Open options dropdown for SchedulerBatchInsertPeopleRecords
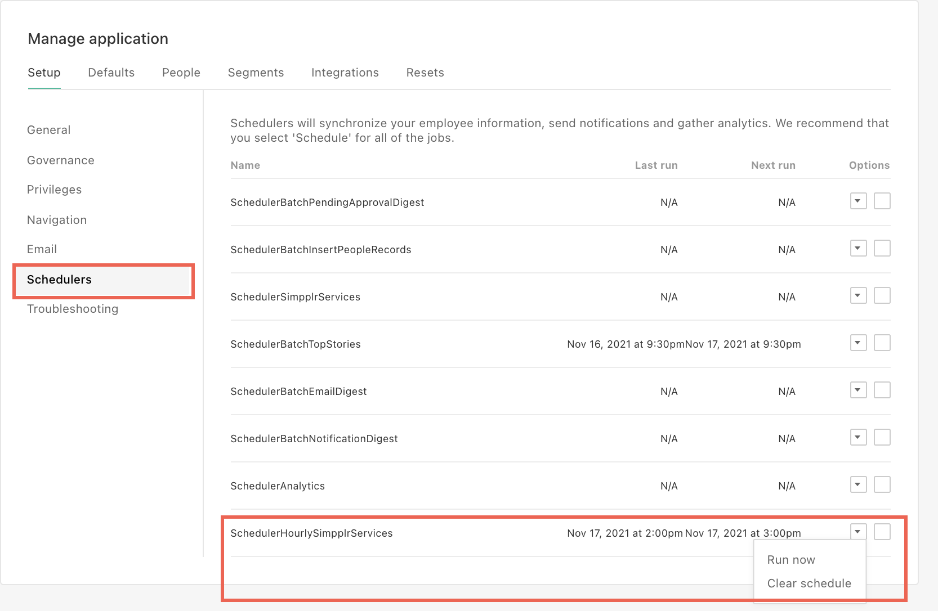Image resolution: width=938 pixels, height=611 pixels. point(858,248)
